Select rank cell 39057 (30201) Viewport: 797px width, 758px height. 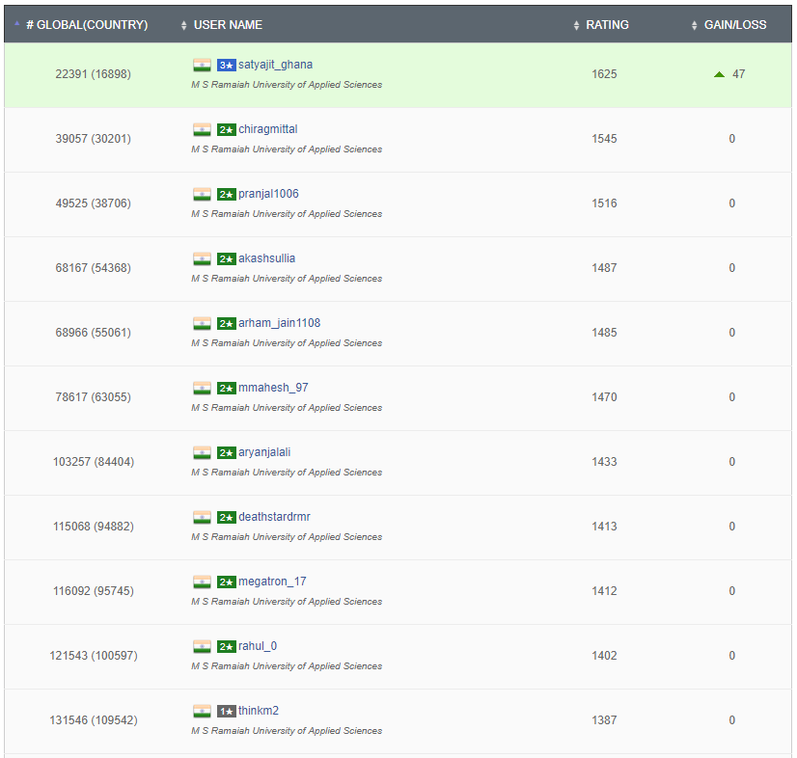(x=93, y=139)
